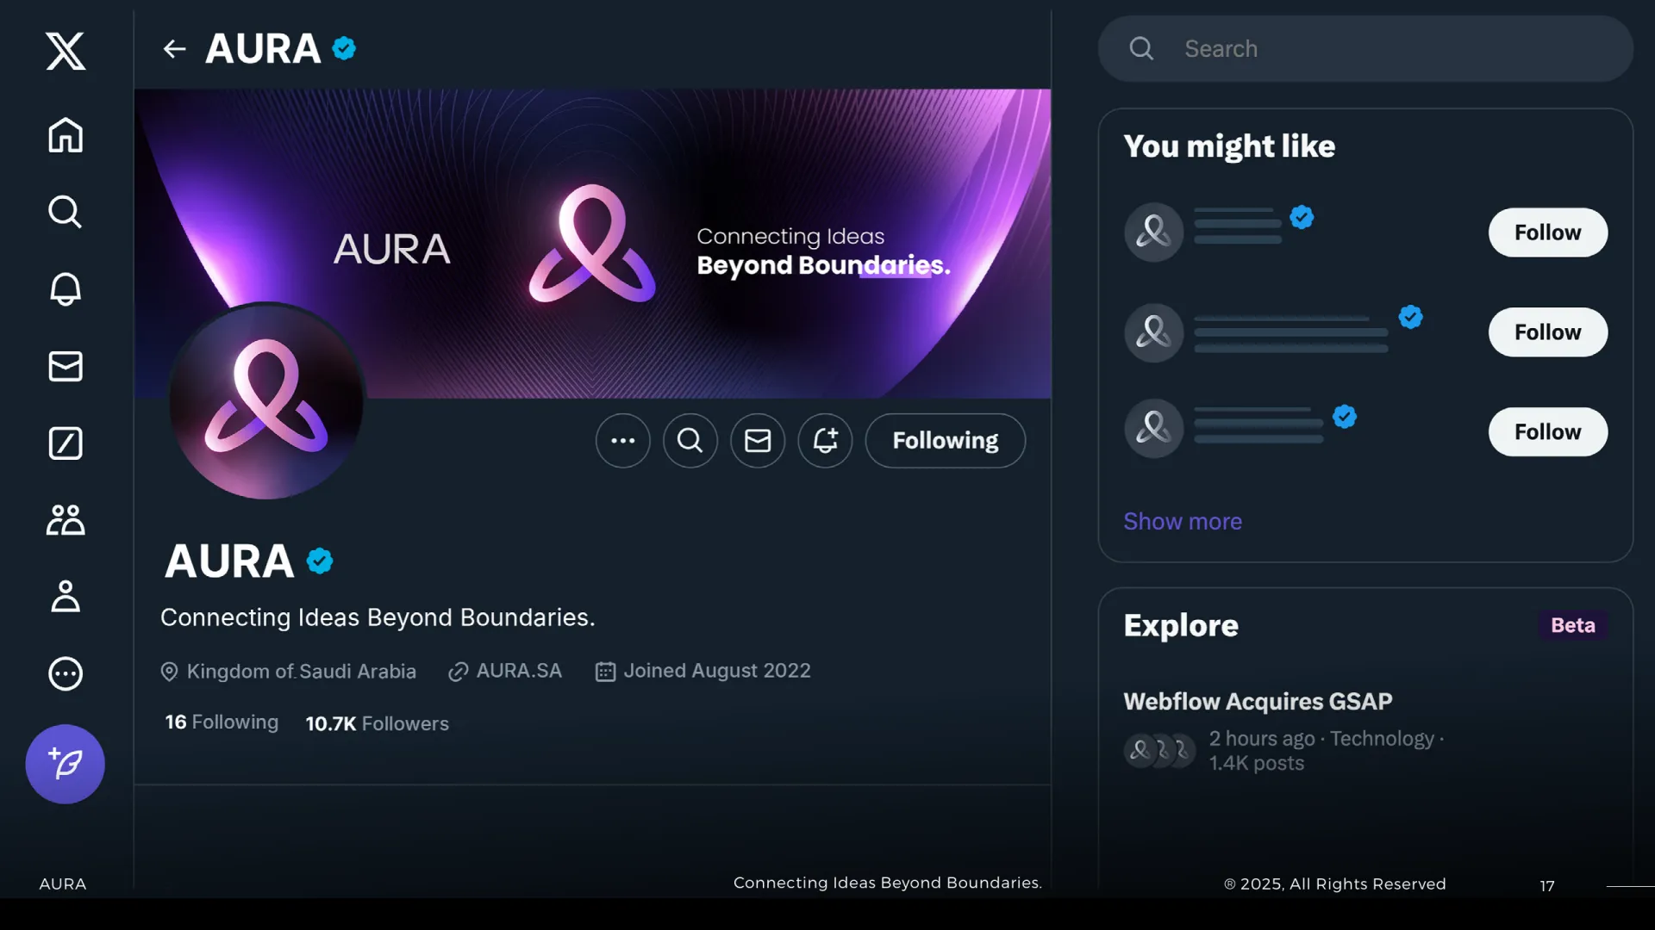
Task: Open the three-dots profile options
Action: click(x=623, y=441)
